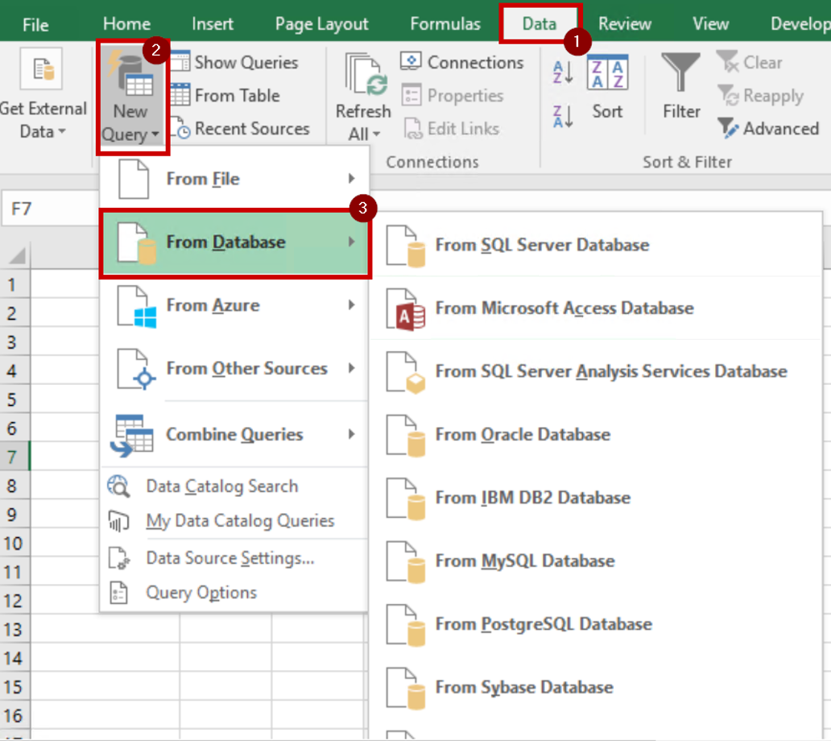Open the New Query dropdown arrow
This screenshot has height=741, width=831.
tap(155, 135)
